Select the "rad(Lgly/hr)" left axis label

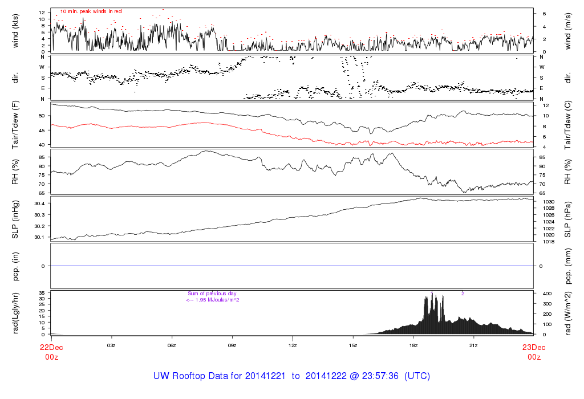tap(15, 313)
